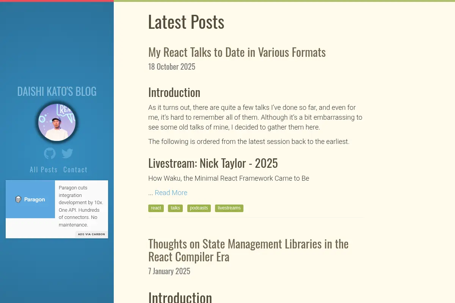This screenshot has width=455, height=303.
Task: Follow the Read More link
Action: (171, 193)
